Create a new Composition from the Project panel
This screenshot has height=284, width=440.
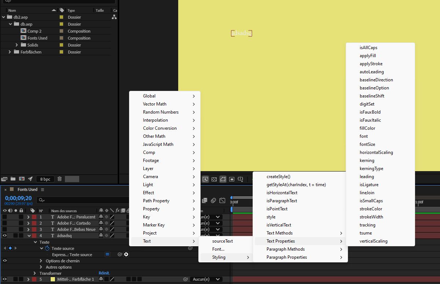22,179
